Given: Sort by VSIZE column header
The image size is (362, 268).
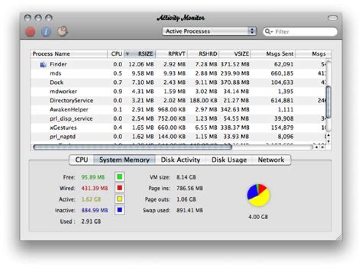Looking at the screenshot, I should (235, 54).
